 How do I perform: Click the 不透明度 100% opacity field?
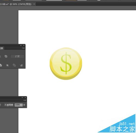point(18,105)
